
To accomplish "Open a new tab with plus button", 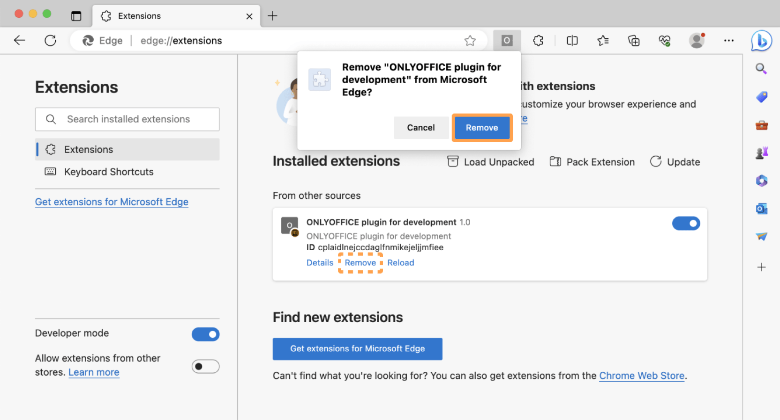I will coord(272,16).
